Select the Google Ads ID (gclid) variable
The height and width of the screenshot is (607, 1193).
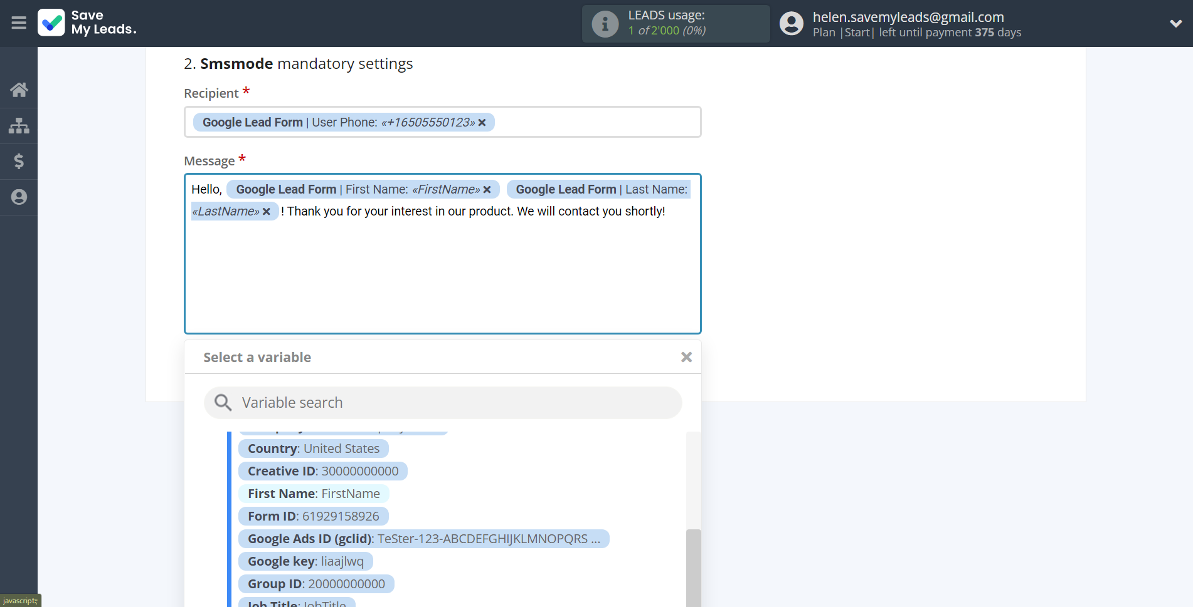click(x=424, y=539)
